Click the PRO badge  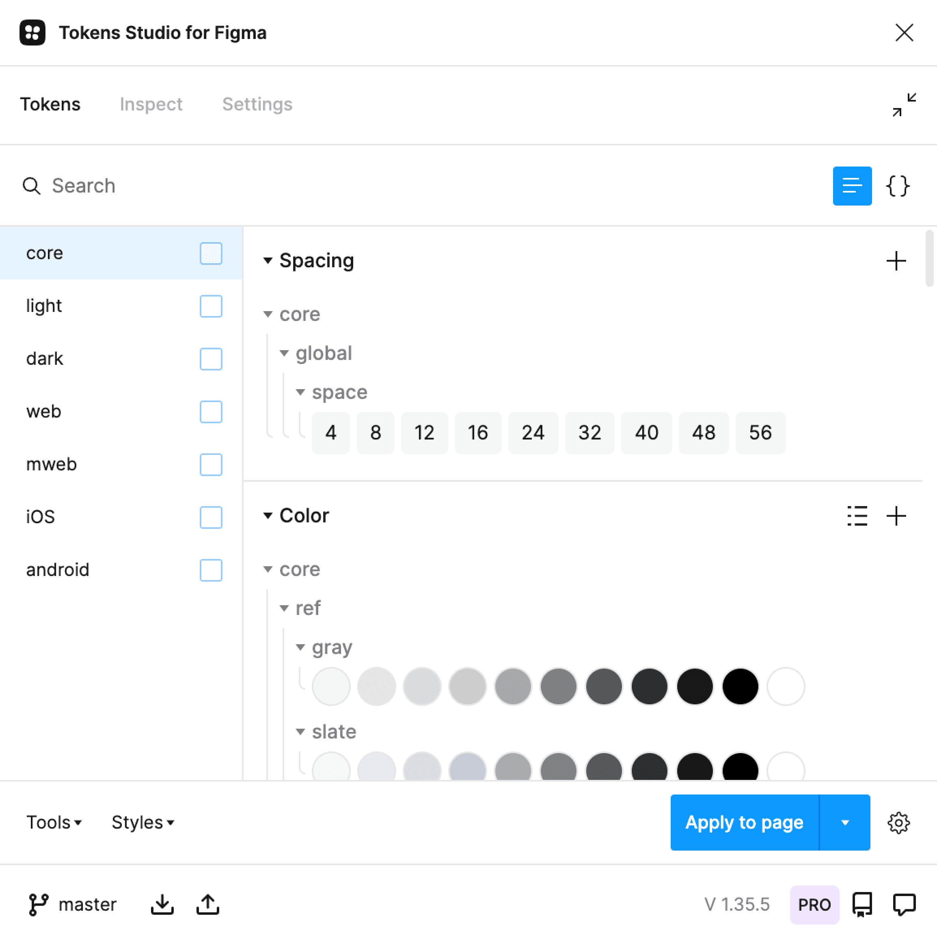pos(814,905)
